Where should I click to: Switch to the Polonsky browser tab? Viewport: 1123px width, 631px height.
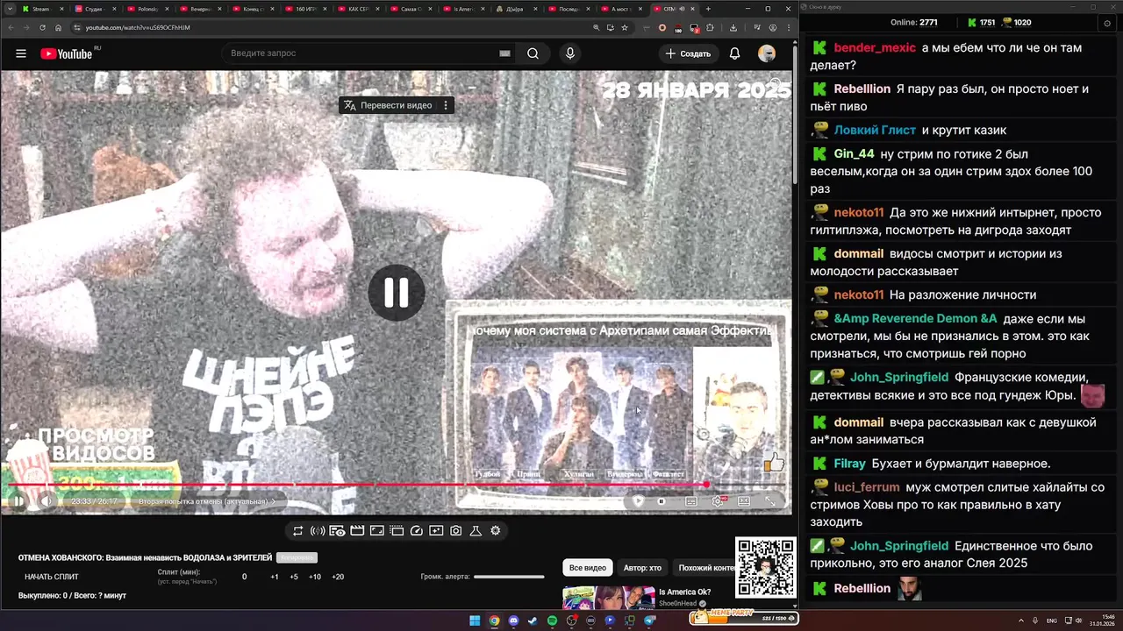[146, 9]
